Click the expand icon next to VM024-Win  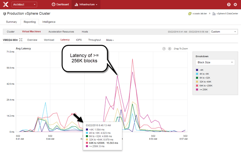(21, 40)
